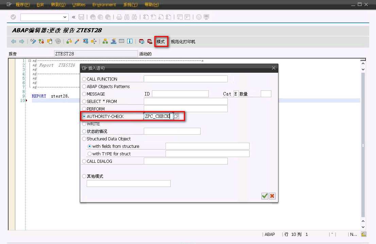This screenshot has height=244, width=376.
Task: Click the left Back arrow in the editor toolbar
Action: tap(14, 41)
